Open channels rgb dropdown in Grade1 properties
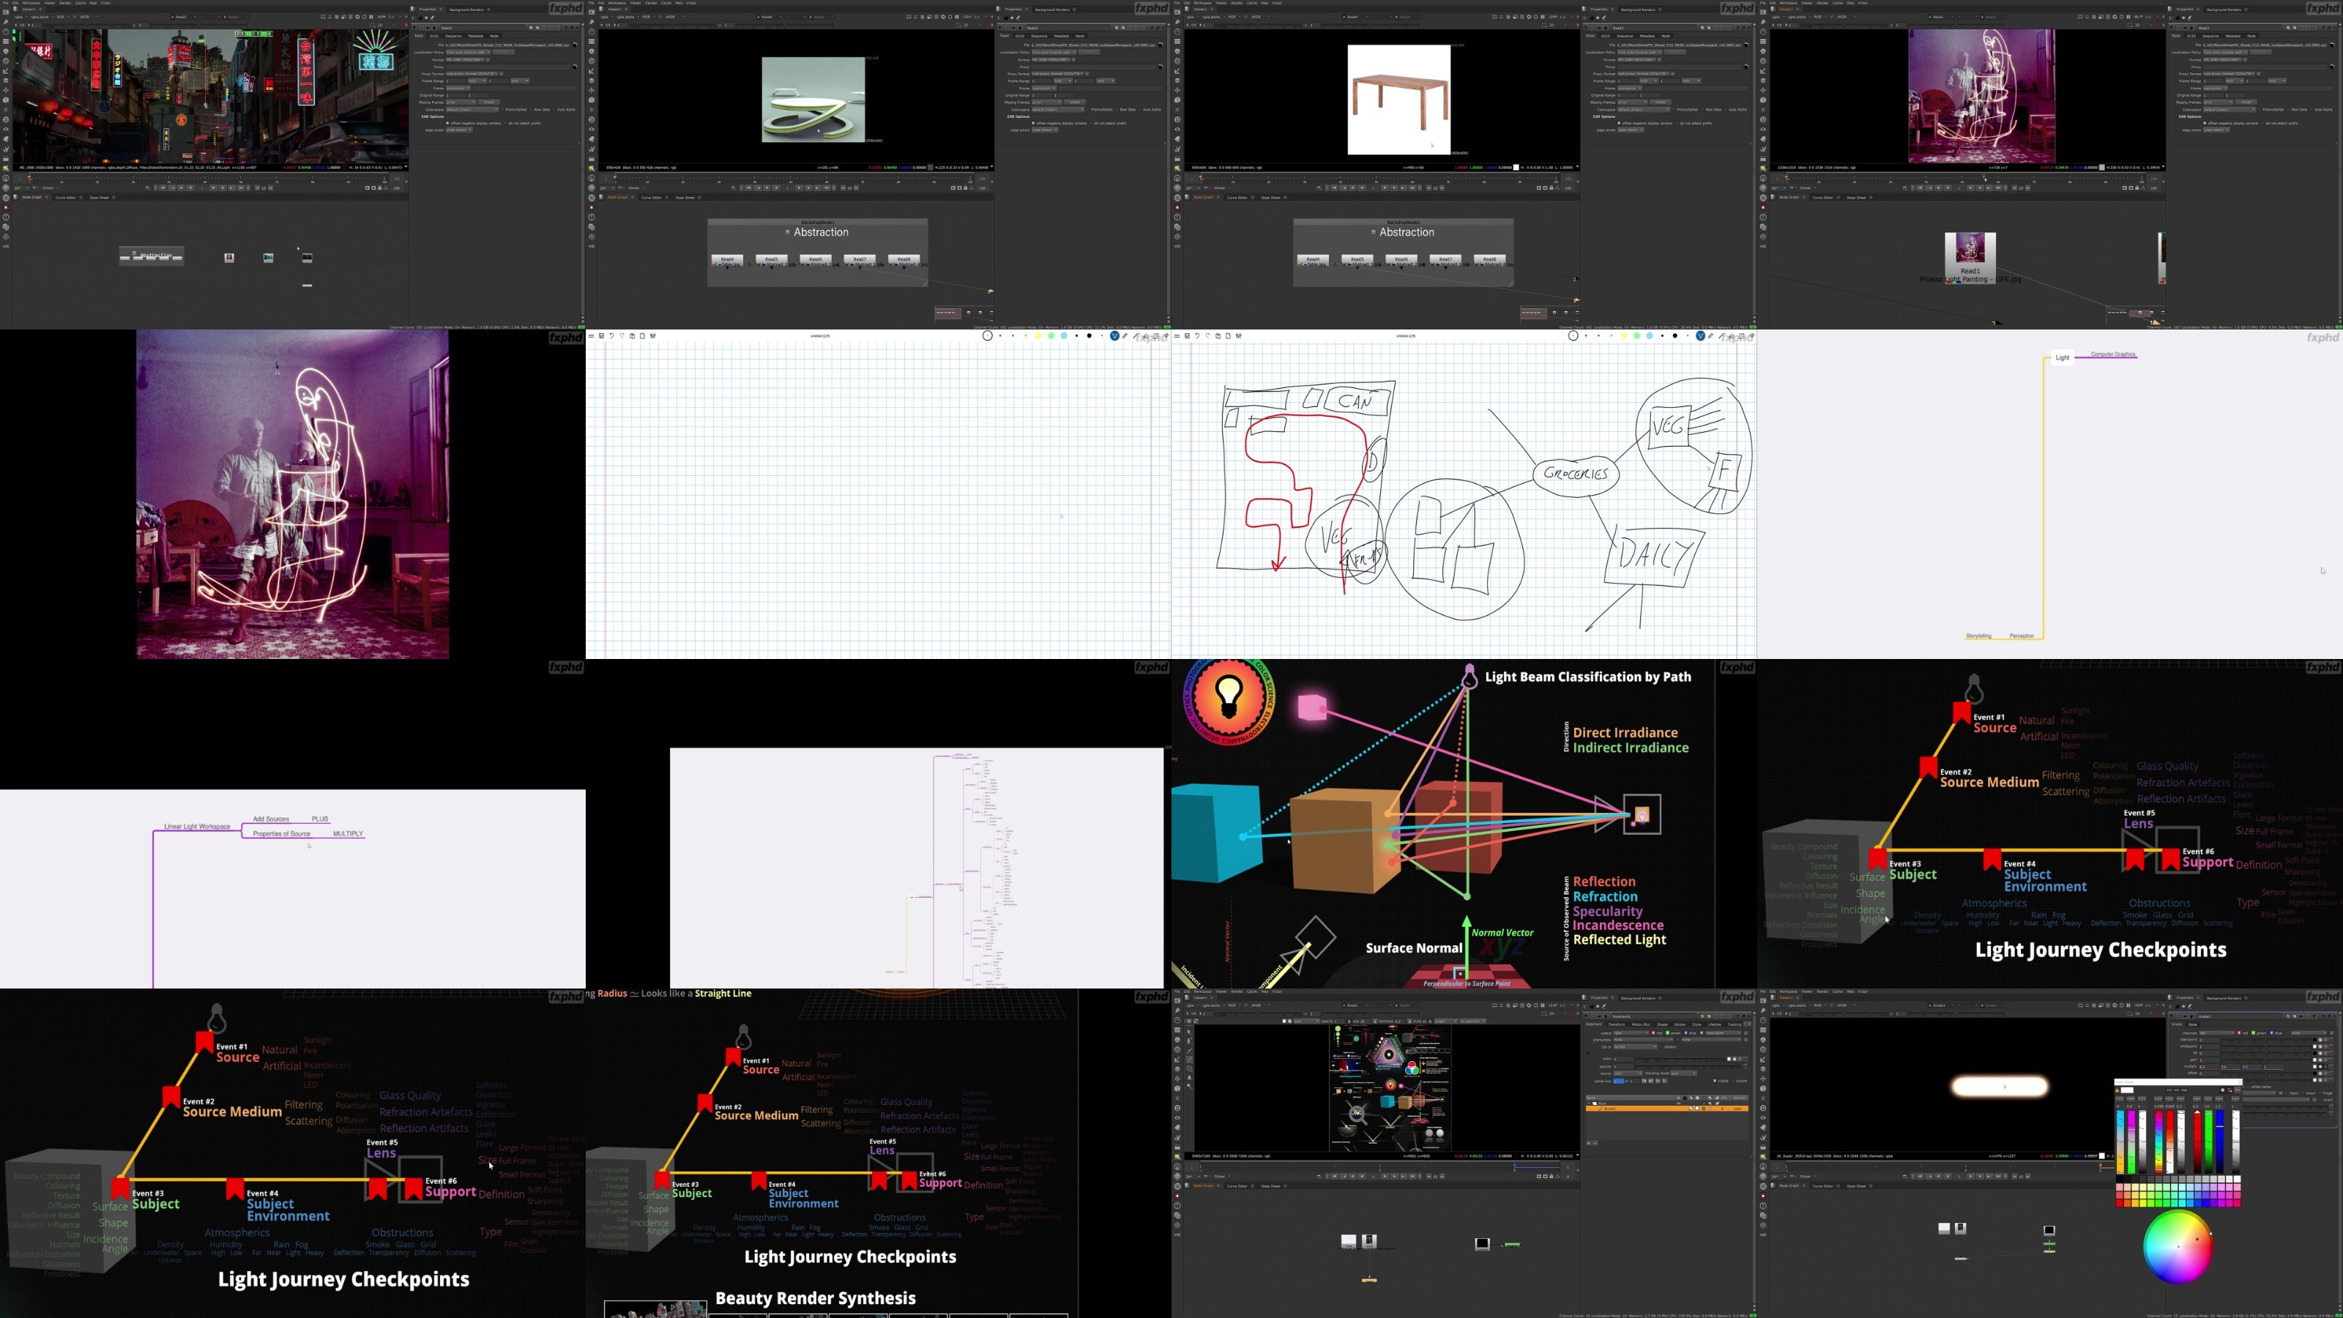This screenshot has width=2343, height=1318. (2218, 1033)
